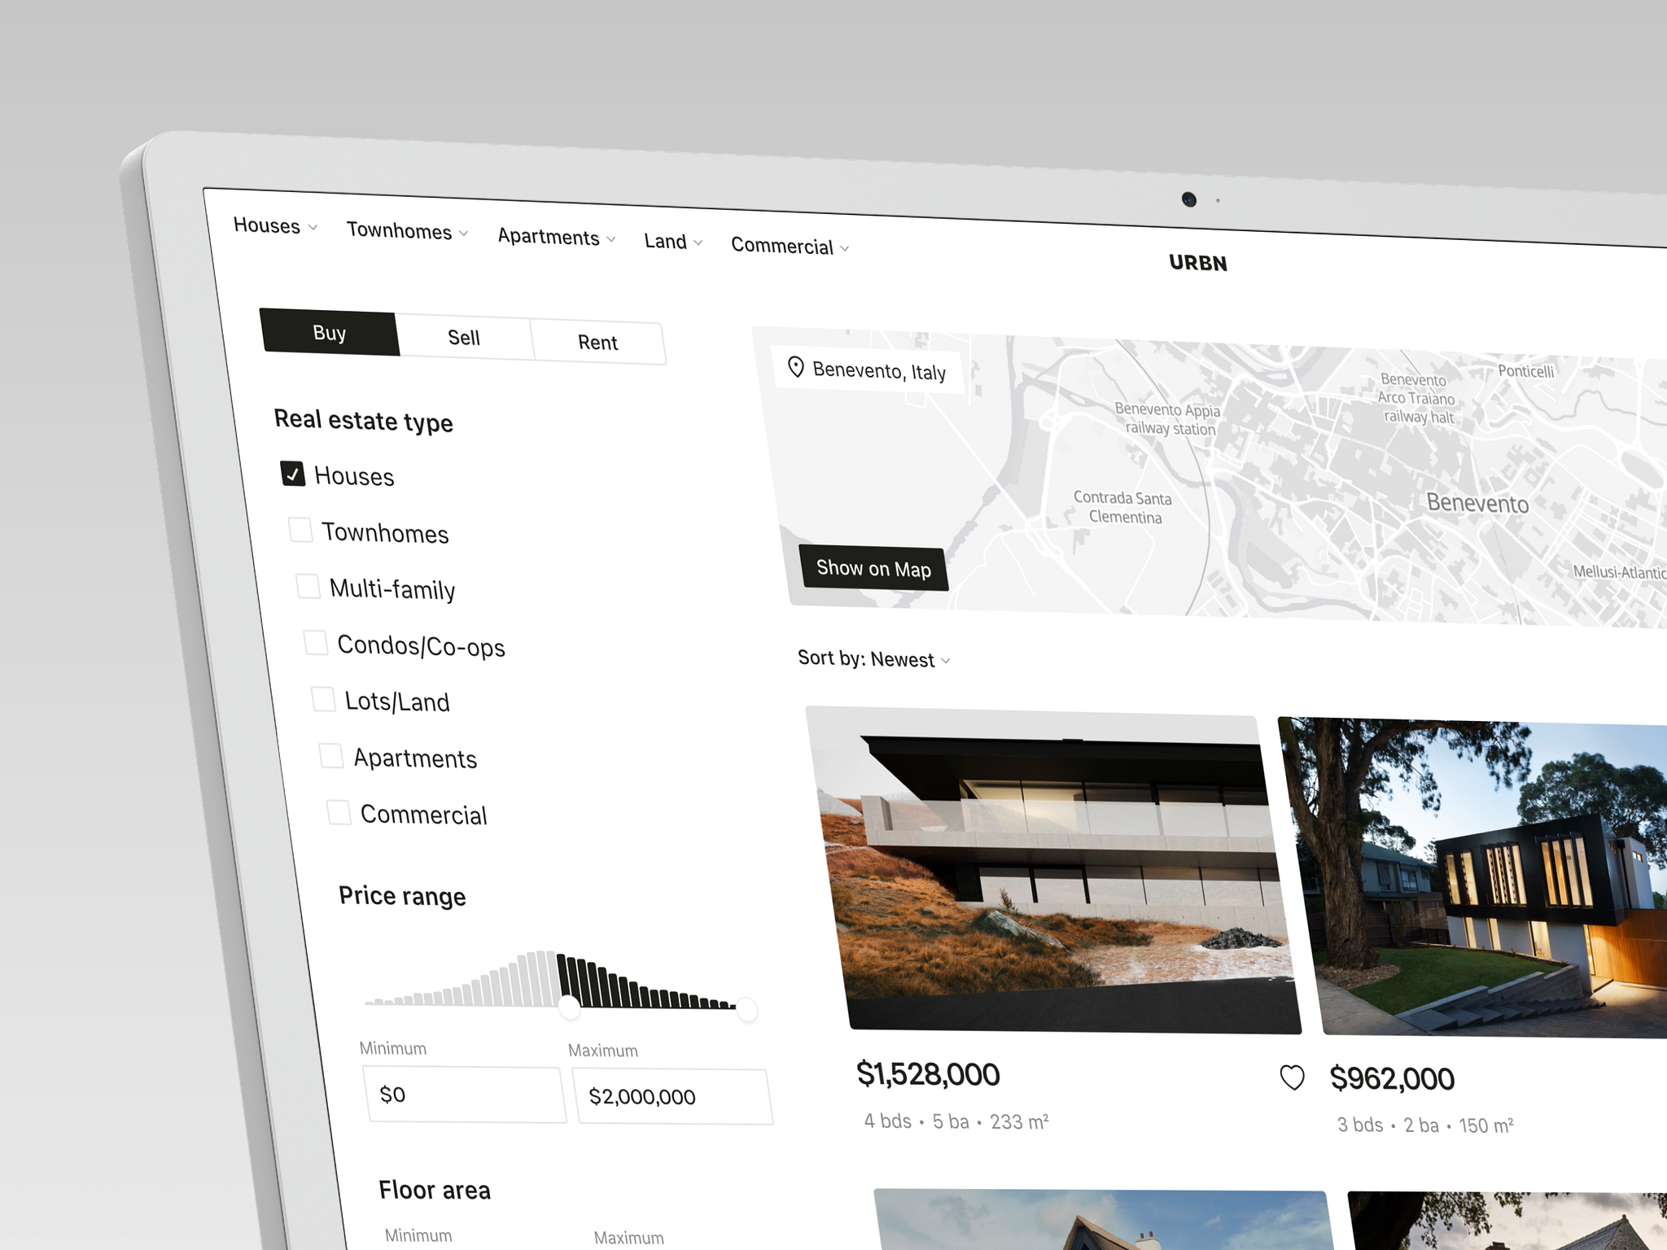
Task: Click the Floor area heading
Action: (435, 1190)
